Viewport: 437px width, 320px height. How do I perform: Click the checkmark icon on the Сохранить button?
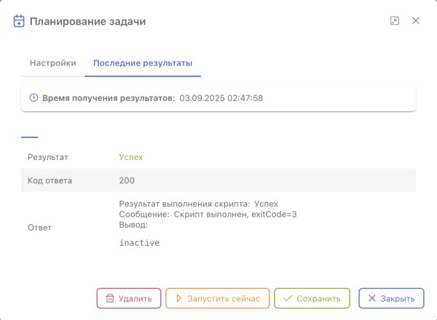coord(288,298)
